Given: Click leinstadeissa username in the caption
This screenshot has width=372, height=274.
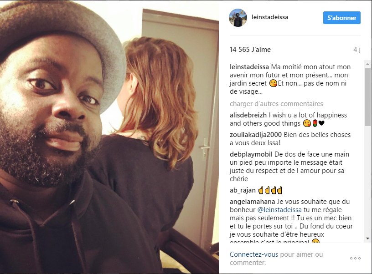Looking at the screenshot, I should point(249,67).
